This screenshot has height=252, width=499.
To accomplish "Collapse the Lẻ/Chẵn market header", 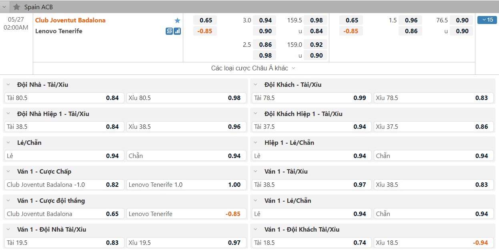I will click(x=8, y=143).
